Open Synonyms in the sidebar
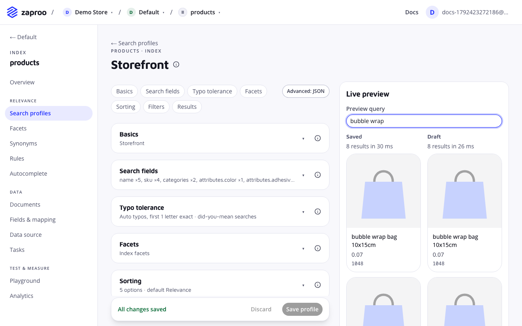Image resolution: width=522 pixels, height=326 pixels. coord(49,143)
